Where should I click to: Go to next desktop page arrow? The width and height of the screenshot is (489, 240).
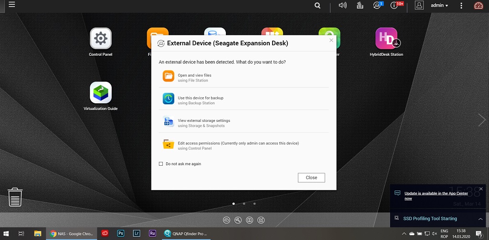coord(482,120)
